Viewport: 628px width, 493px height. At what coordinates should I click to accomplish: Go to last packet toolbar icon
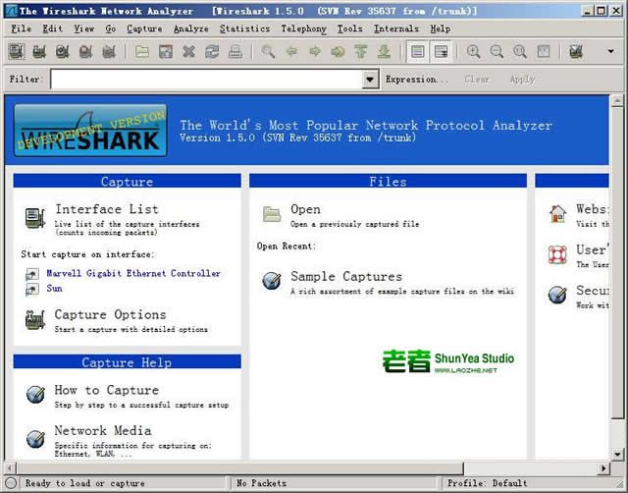[x=384, y=52]
